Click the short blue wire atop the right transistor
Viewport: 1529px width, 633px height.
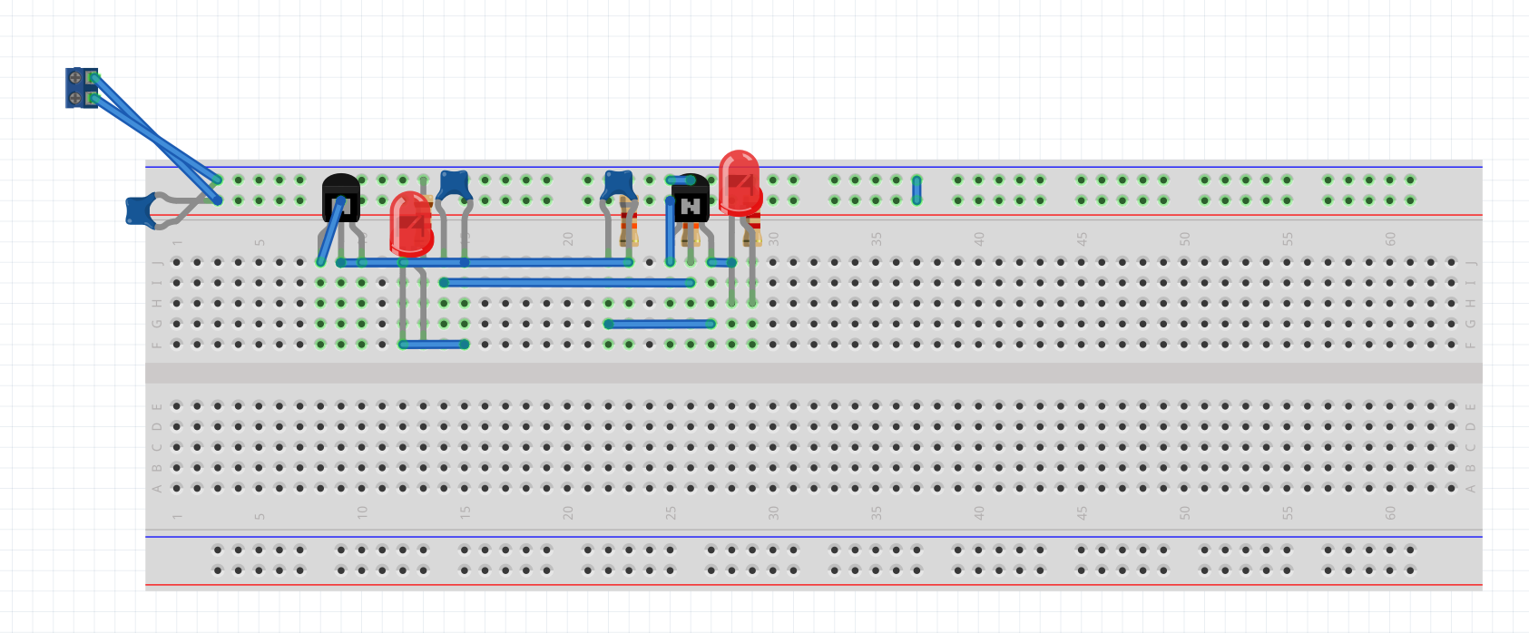pyautogui.click(x=681, y=180)
